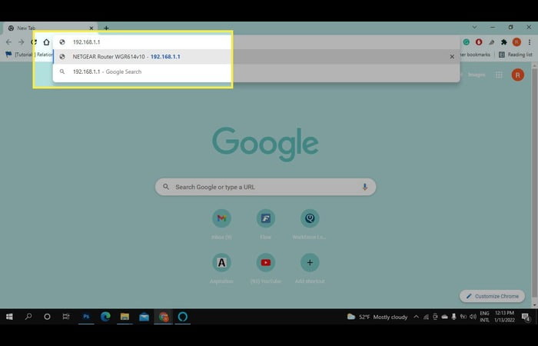Show hidden system tray icons
538x346 pixels.
(417, 317)
